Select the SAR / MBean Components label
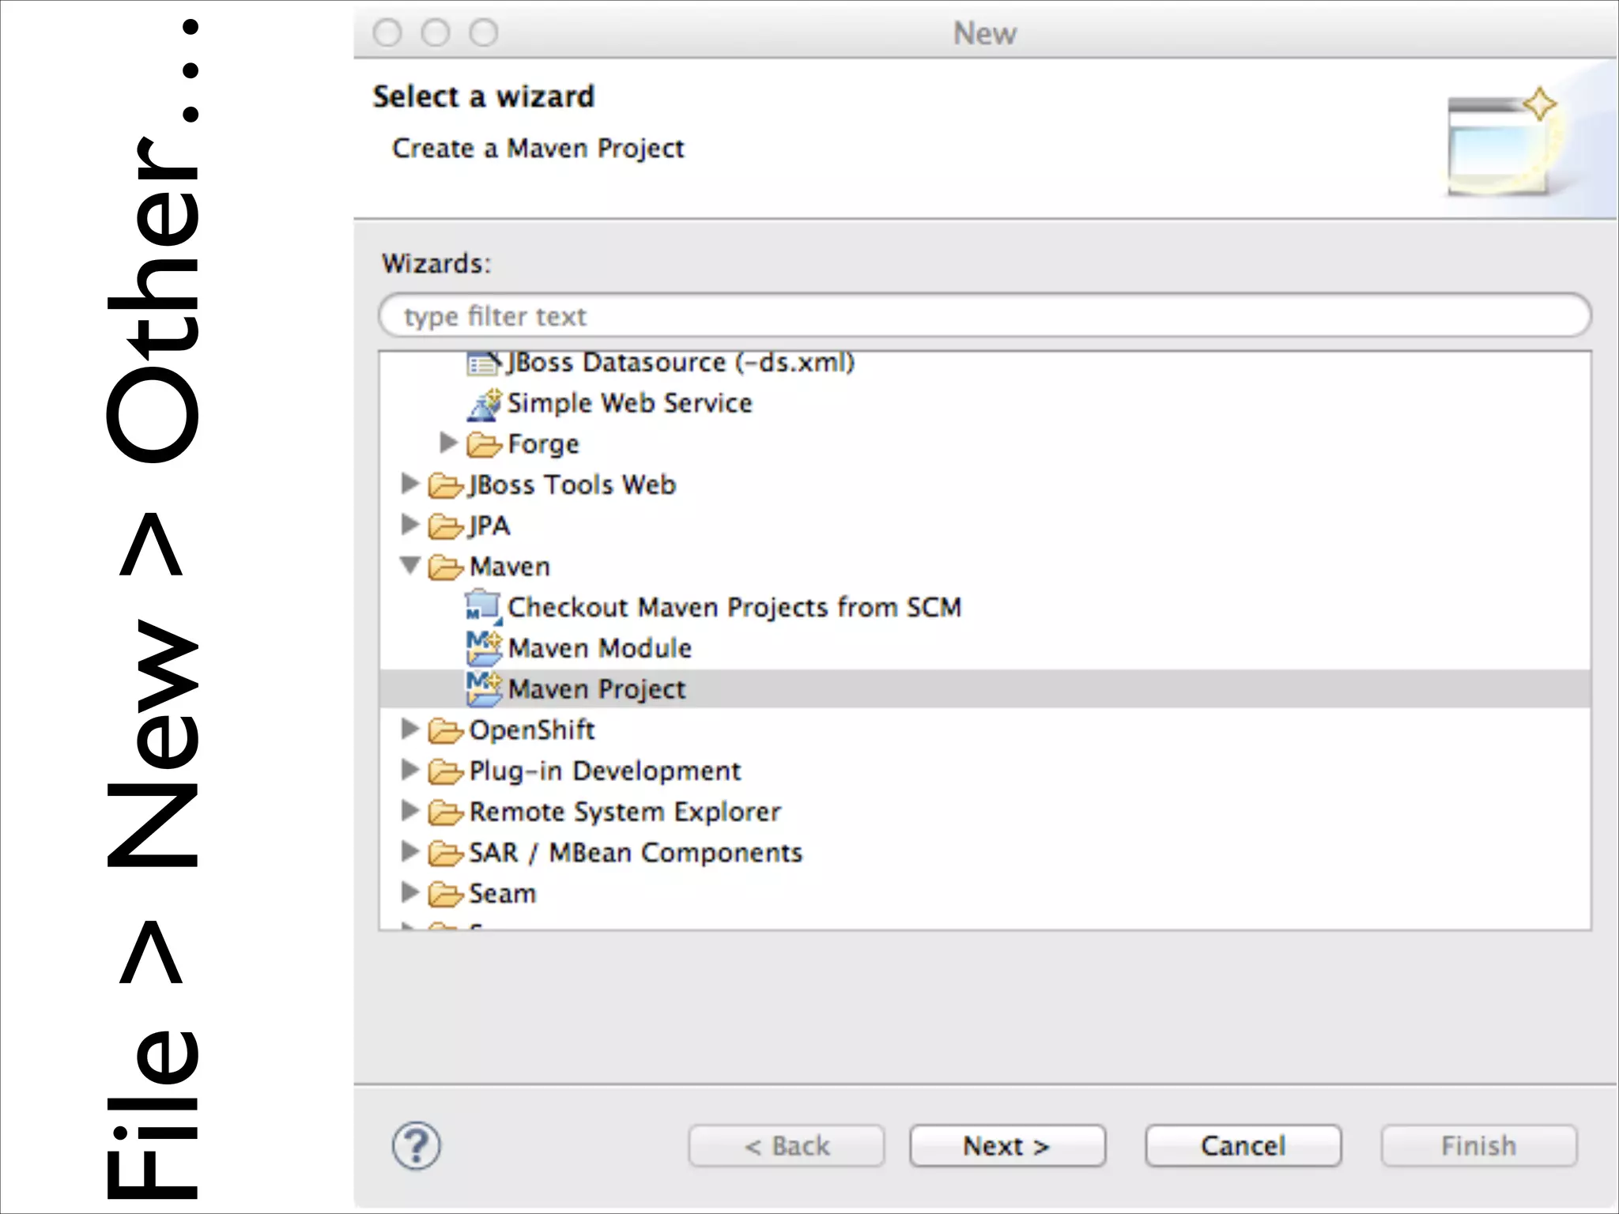 click(636, 853)
